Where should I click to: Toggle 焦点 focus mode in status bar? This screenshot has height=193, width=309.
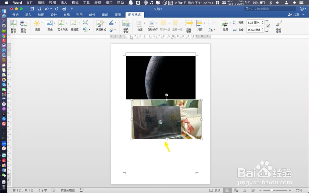click(215, 190)
